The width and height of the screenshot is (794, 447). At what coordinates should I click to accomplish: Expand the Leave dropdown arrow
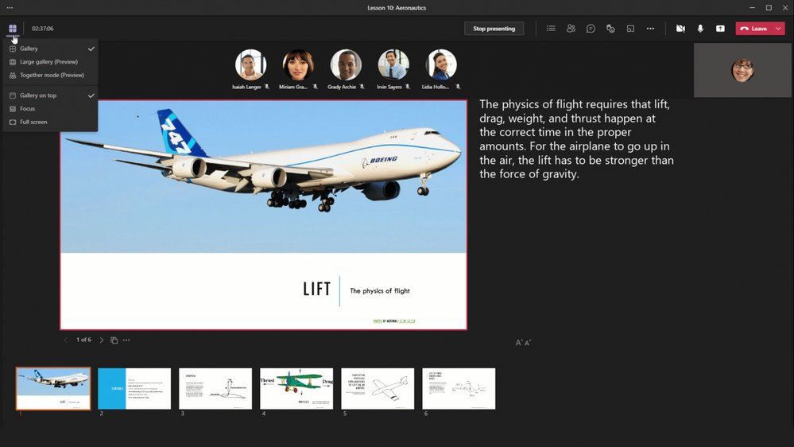[778, 29]
